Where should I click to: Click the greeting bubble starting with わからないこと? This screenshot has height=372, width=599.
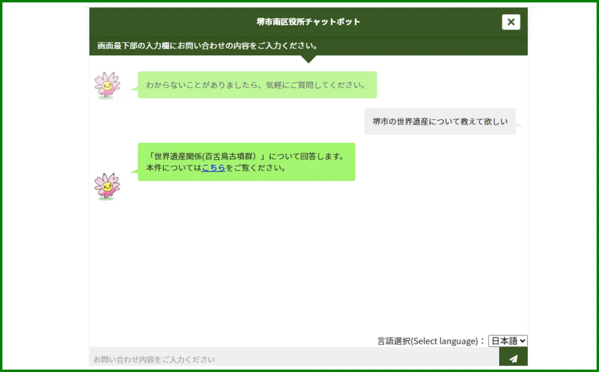click(x=257, y=85)
